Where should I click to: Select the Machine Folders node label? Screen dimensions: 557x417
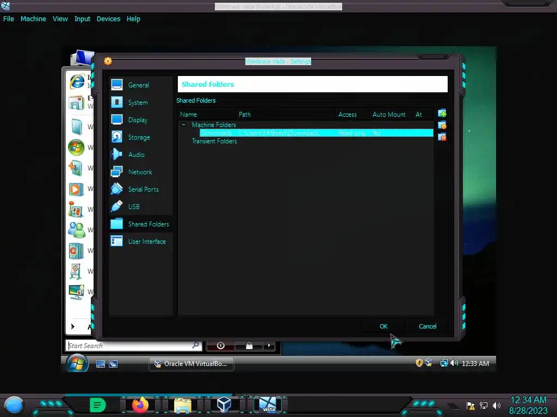214,125
